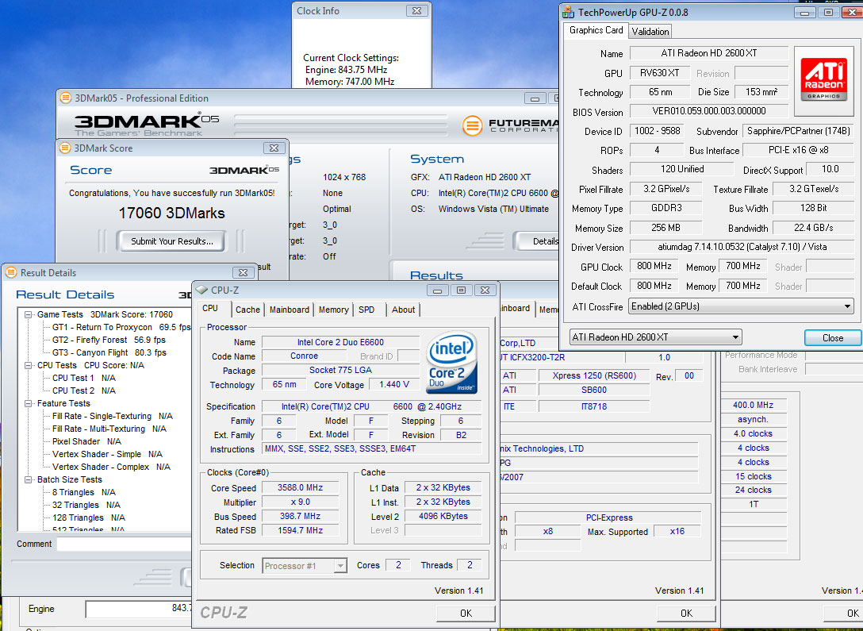
Task: Collapse the Feature Tests tree node
Action: (28, 403)
